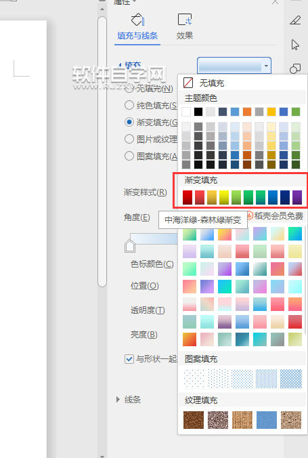Pick the green theme color swatch
Image resolution: width=308 pixels, height=458 pixels.
[296, 112]
